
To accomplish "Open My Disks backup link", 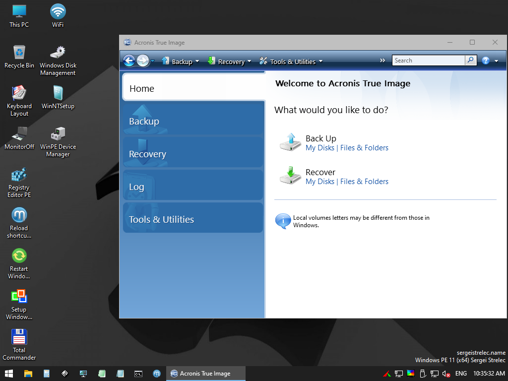I will (320, 148).
